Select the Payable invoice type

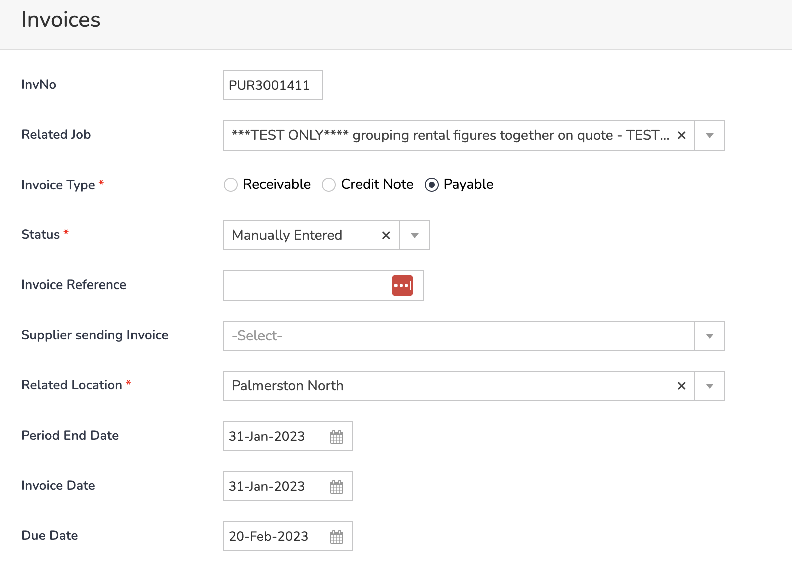tap(432, 185)
